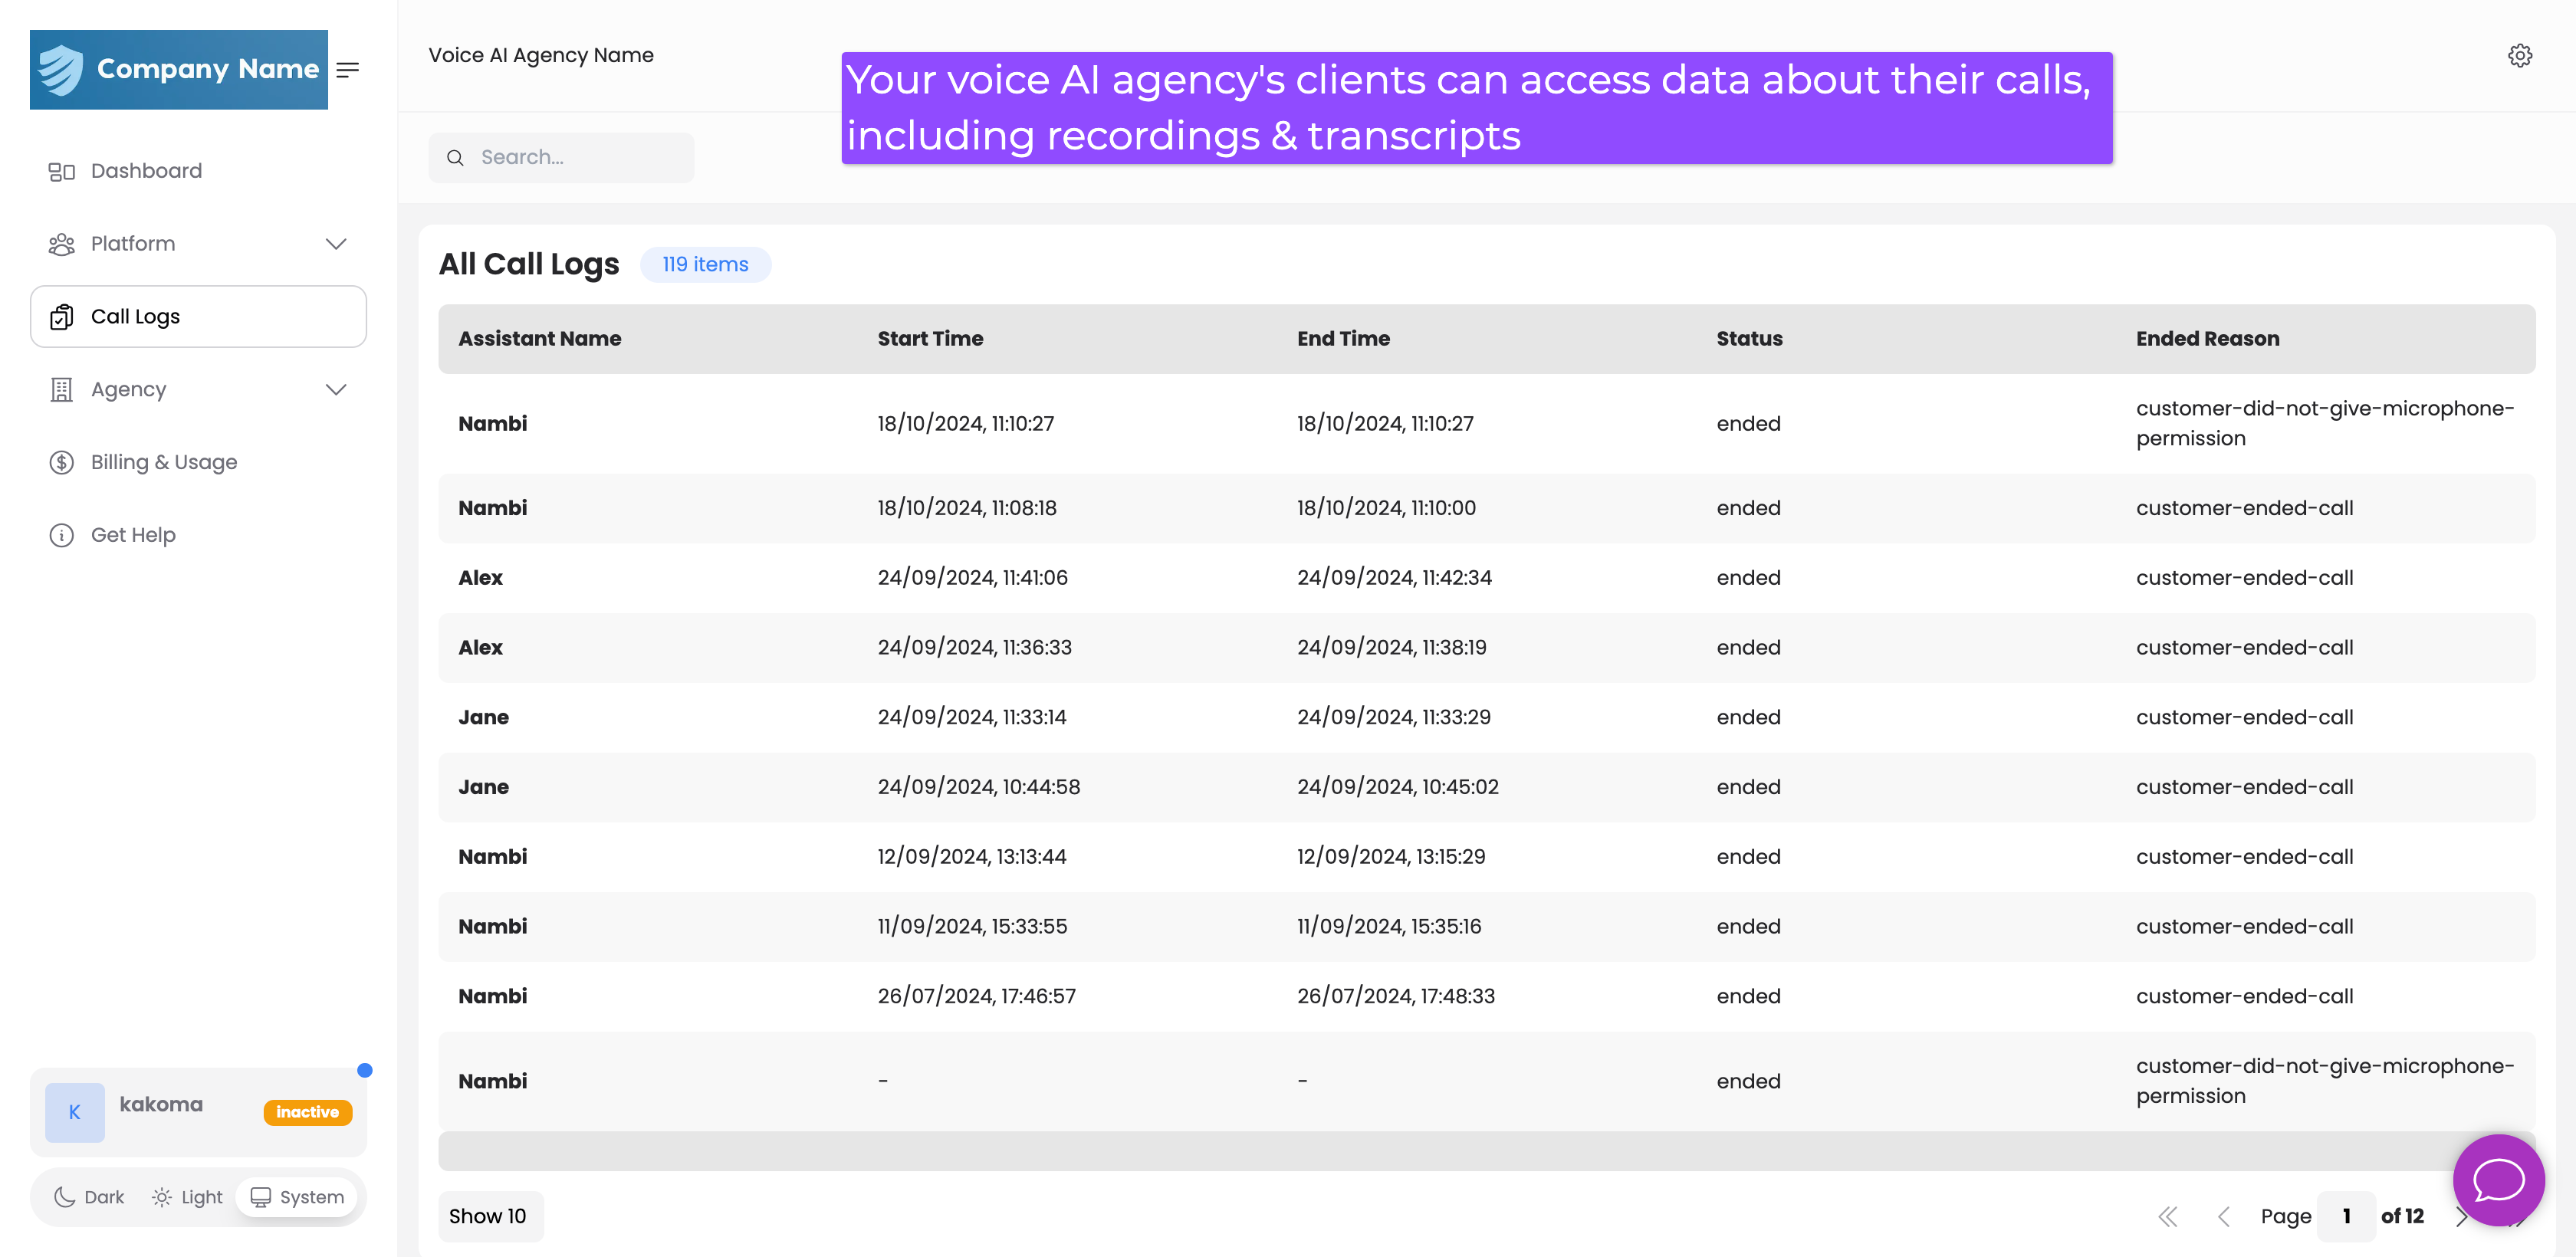Click the search magnifier icon
The height and width of the screenshot is (1257, 2576).
(x=455, y=158)
